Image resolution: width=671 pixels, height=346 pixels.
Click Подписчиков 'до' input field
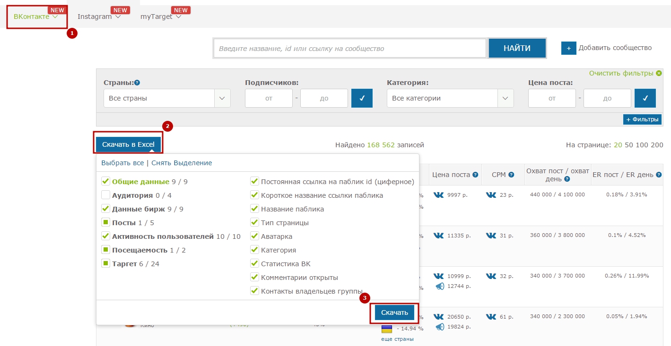[324, 98]
